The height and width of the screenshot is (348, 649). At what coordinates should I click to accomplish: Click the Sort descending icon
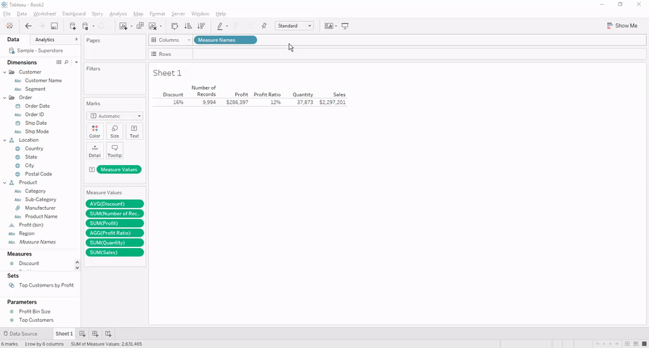click(201, 26)
